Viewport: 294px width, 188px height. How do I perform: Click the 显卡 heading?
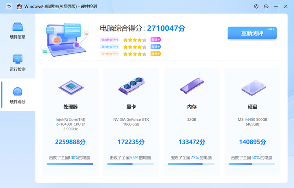131,107
